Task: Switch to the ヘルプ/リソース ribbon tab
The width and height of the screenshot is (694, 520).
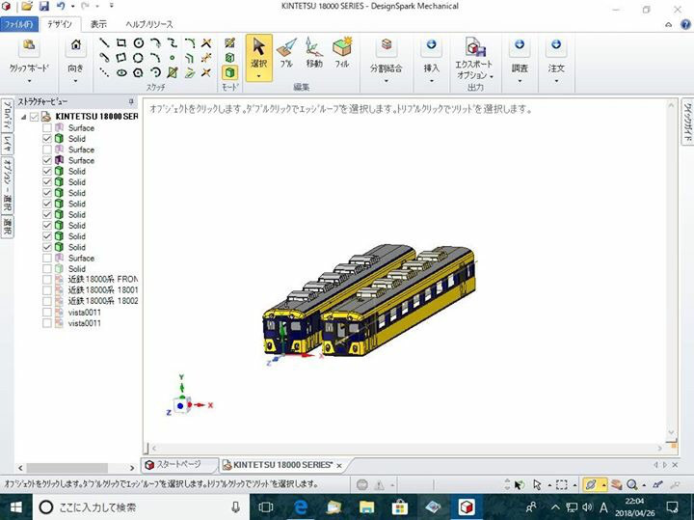Action: coord(149,24)
